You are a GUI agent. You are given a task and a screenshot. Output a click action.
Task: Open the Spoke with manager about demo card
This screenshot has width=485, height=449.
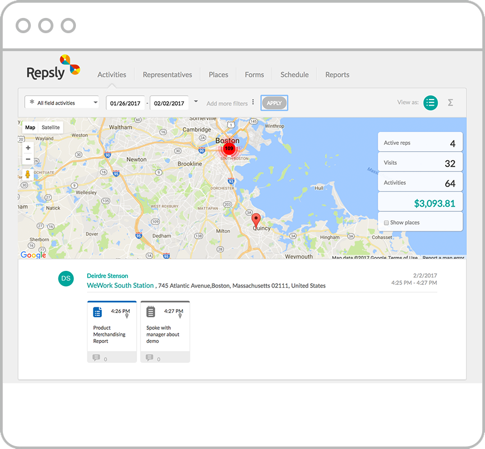pos(165,332)
